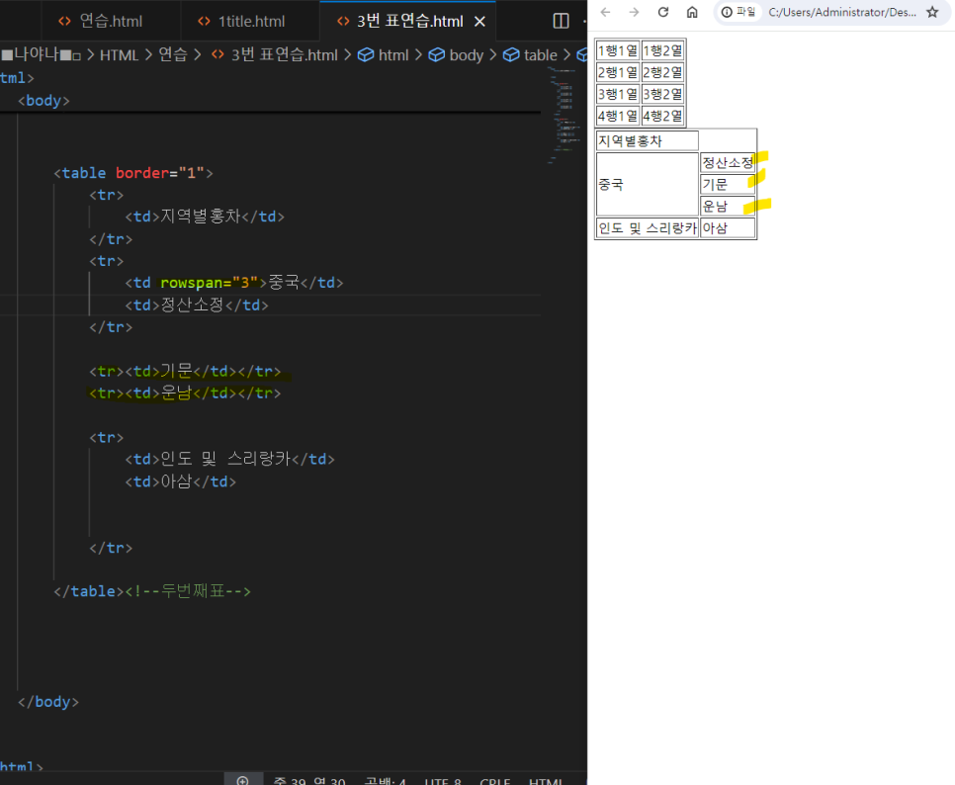Click the 4행1열 cell in the browser
The image size is (955, 785).
[x=618, y=116]
